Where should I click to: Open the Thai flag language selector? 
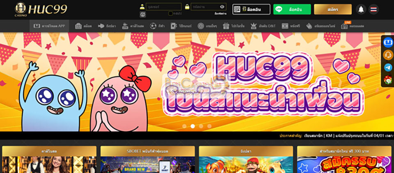coord(373,9)
